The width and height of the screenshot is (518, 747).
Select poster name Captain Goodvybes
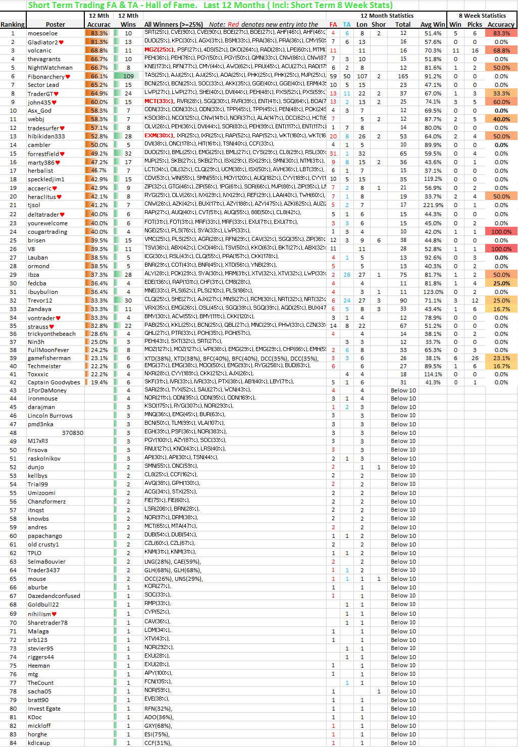(54, 382)
